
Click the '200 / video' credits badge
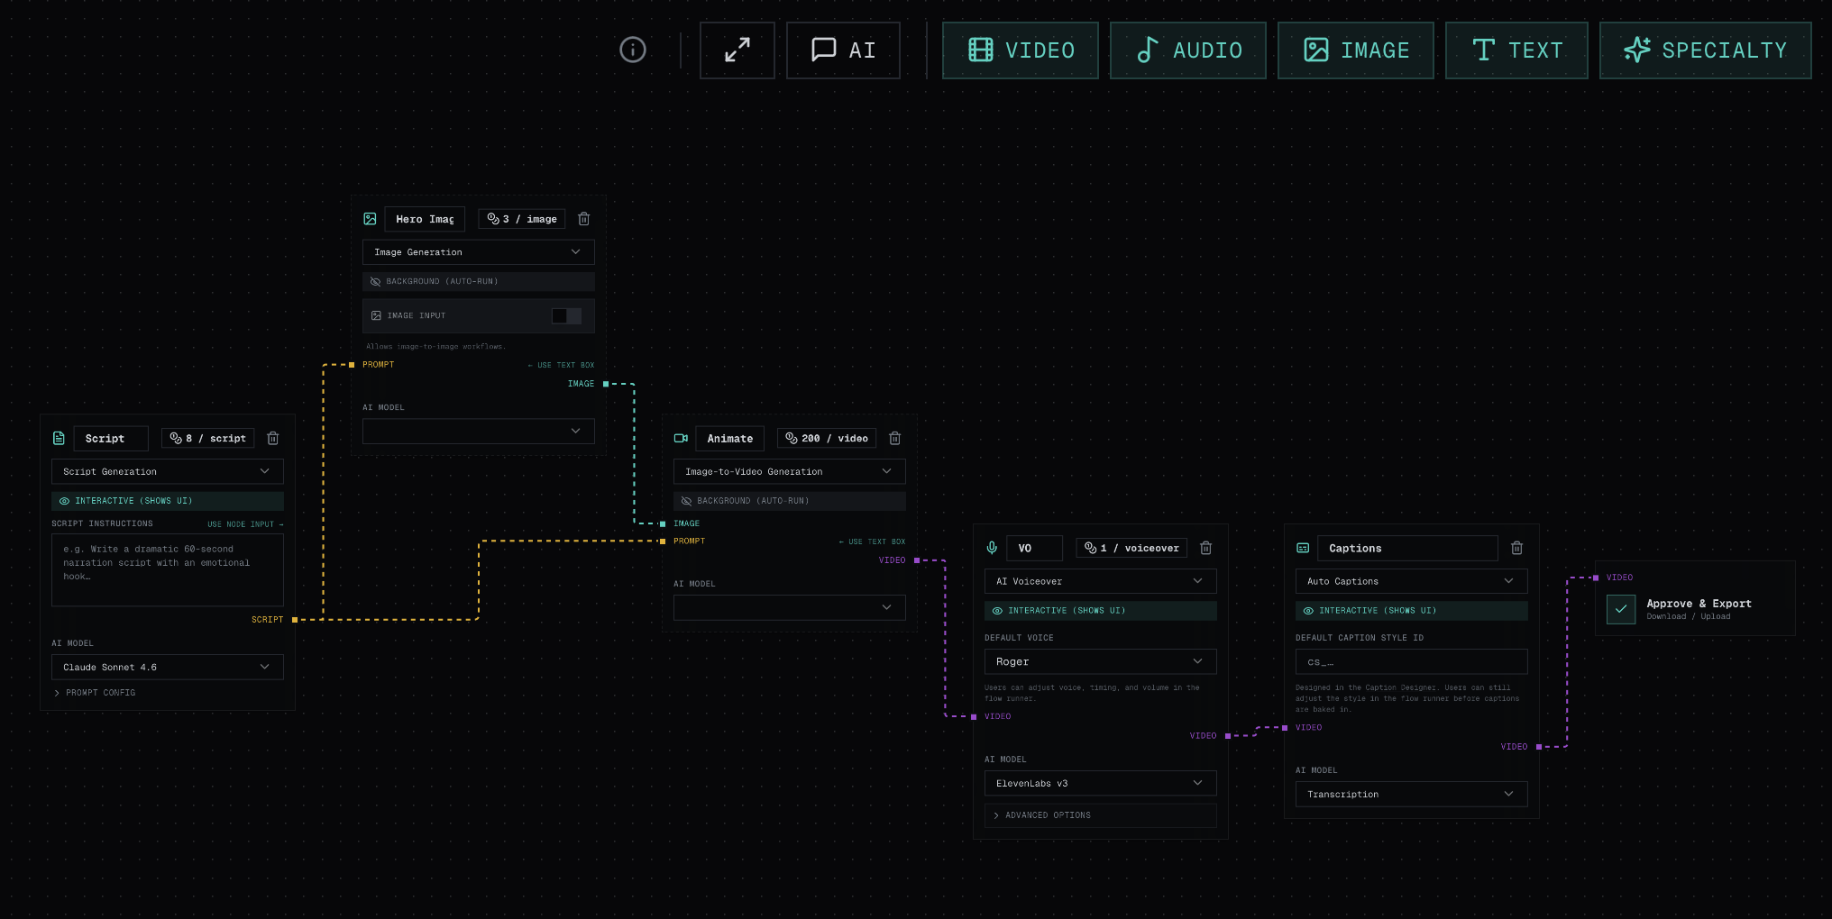(827, 438)
